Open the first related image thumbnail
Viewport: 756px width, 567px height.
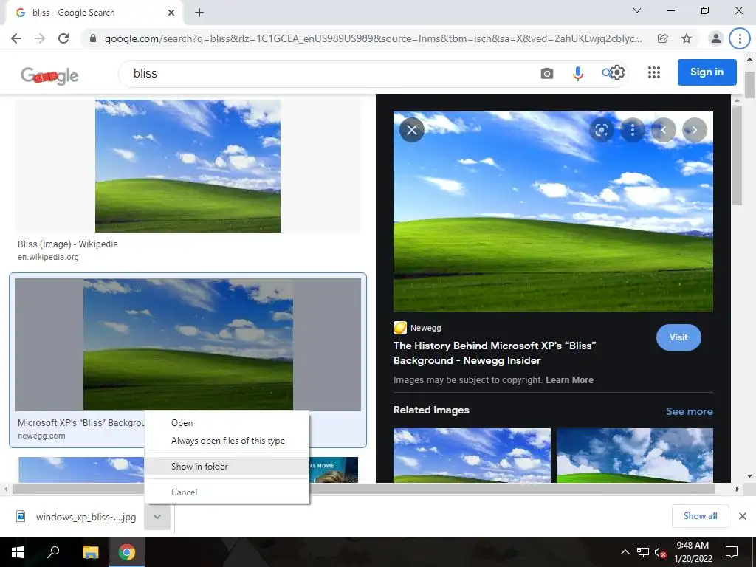click(x=472, y=455)
